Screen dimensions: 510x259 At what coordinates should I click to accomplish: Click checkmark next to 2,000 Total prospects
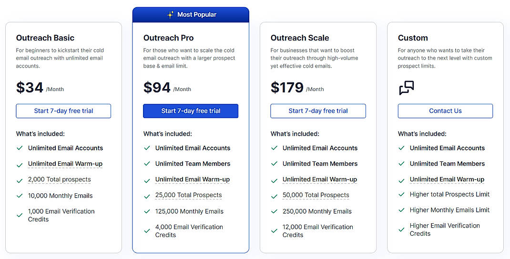[20, 181]
